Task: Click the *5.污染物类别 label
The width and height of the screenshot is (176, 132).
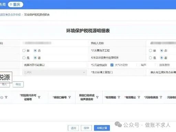Action: (99, 65)
